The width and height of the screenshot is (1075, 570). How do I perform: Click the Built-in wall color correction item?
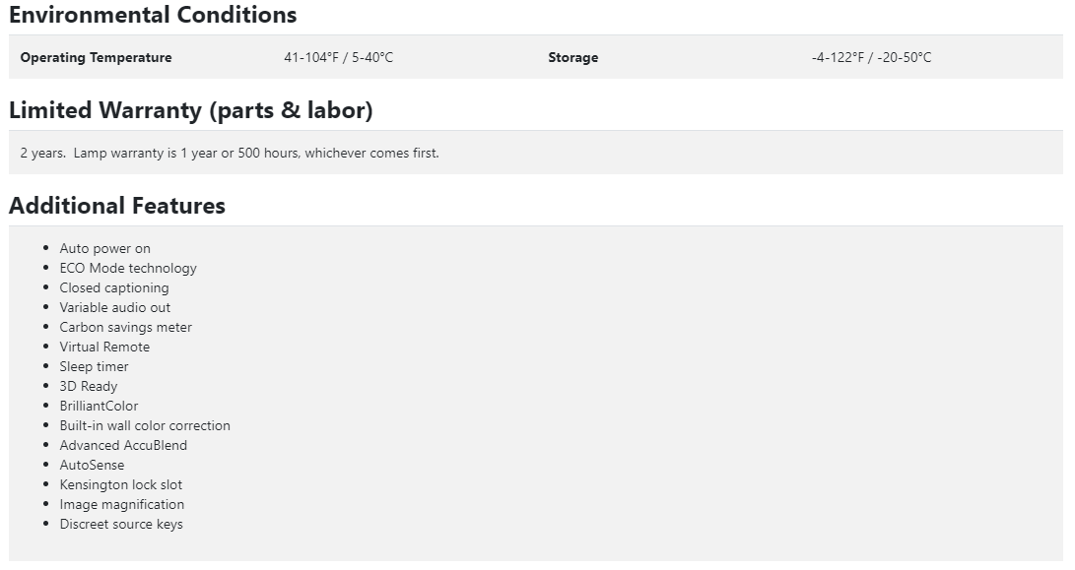coord(145,425)
